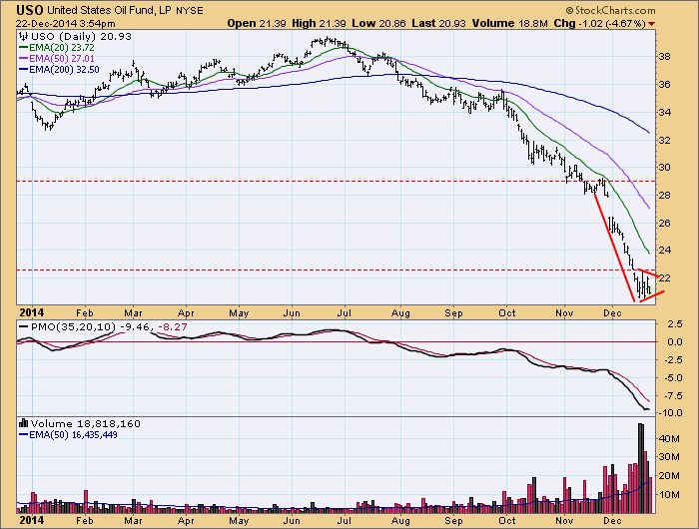Click the price-bar icon beside USO (Daily)

pyautogui.click(x=24, y=37)
